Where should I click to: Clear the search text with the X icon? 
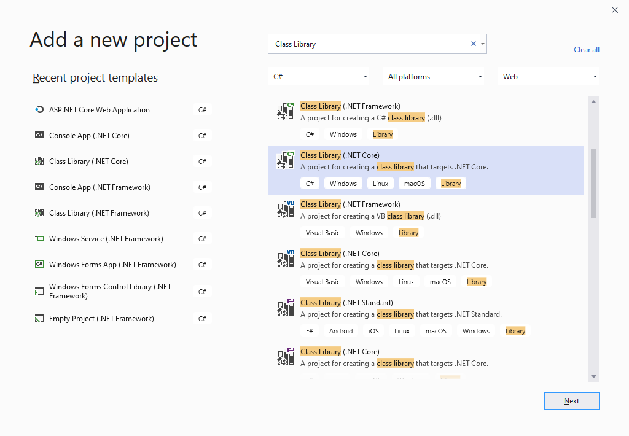pos(474,44)
